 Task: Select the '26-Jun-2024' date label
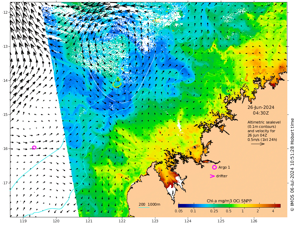coord(261,107)
